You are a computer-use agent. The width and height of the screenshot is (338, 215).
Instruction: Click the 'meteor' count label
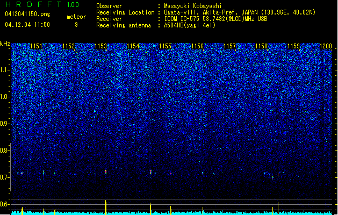click(x=76, y=17)
